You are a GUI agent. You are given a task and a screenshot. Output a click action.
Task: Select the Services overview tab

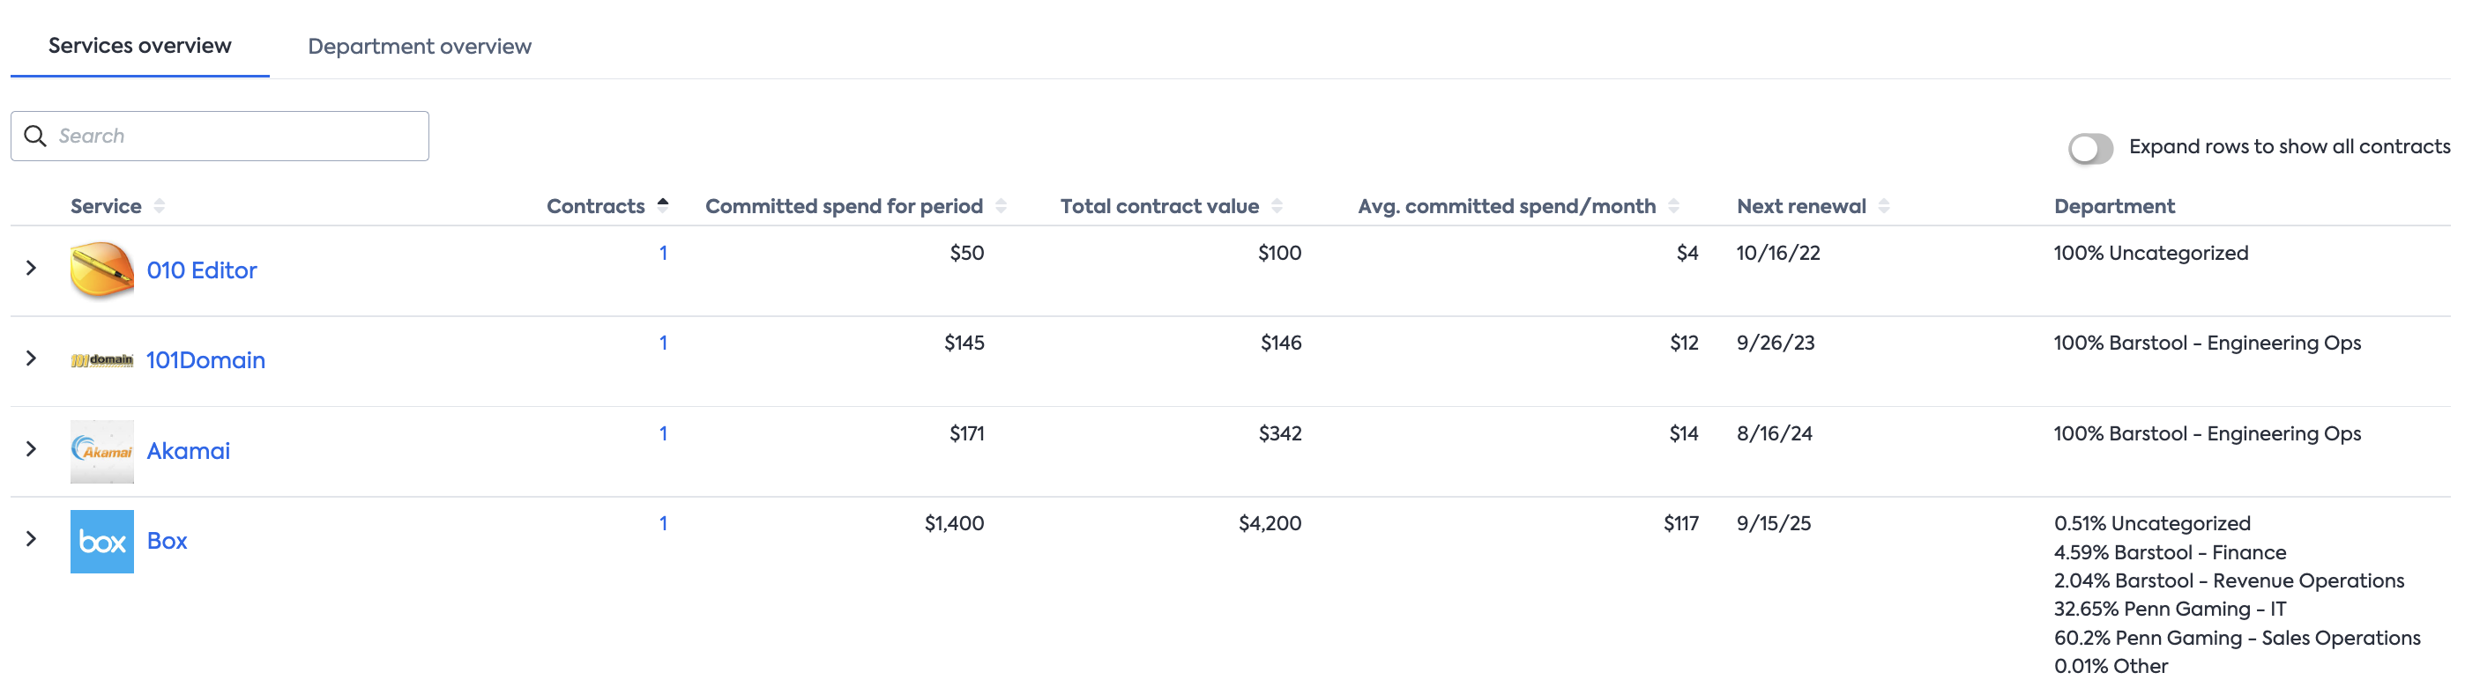(x=139, y=45)
